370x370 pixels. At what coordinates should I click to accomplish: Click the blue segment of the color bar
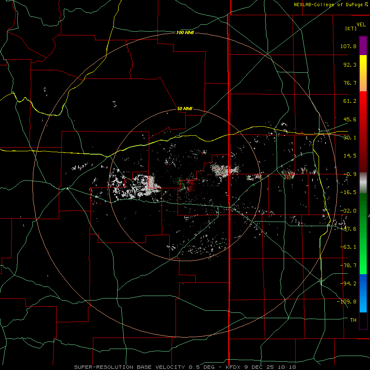coord(363,293)
